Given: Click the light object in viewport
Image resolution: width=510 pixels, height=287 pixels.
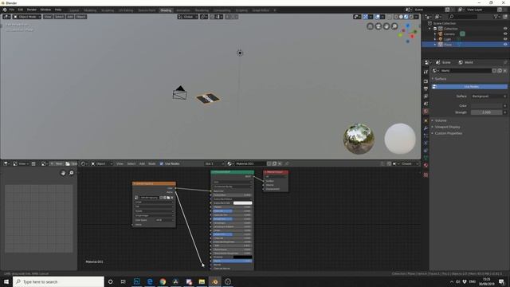Looking at the screenshot, I should pos(240,53).
